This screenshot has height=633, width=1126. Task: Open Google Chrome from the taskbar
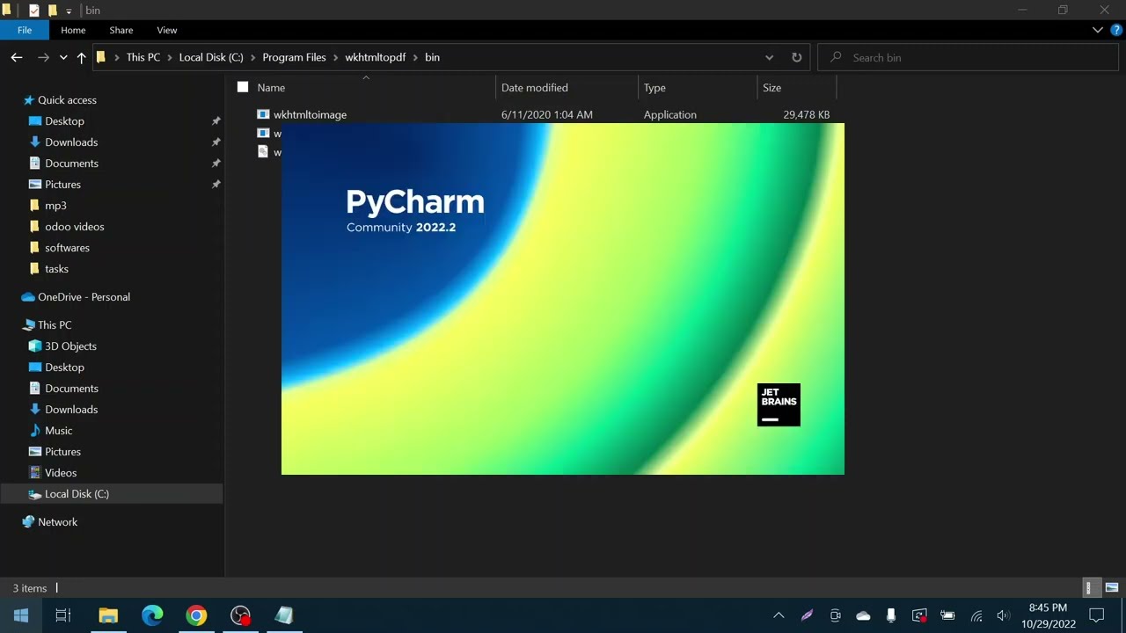pyautogui.click(x=196, y=615)
